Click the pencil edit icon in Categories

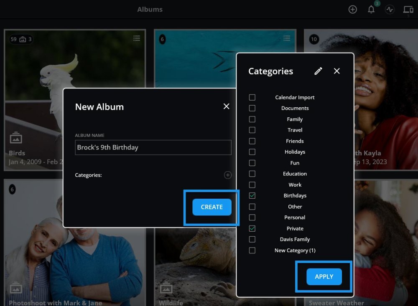coord(319,71)
